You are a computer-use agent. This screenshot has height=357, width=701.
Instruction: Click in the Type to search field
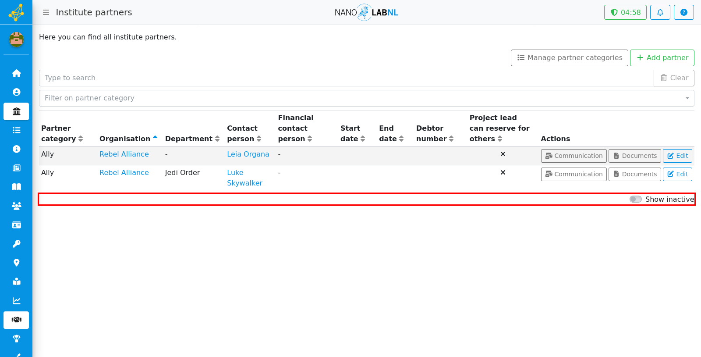pos(346,78)
